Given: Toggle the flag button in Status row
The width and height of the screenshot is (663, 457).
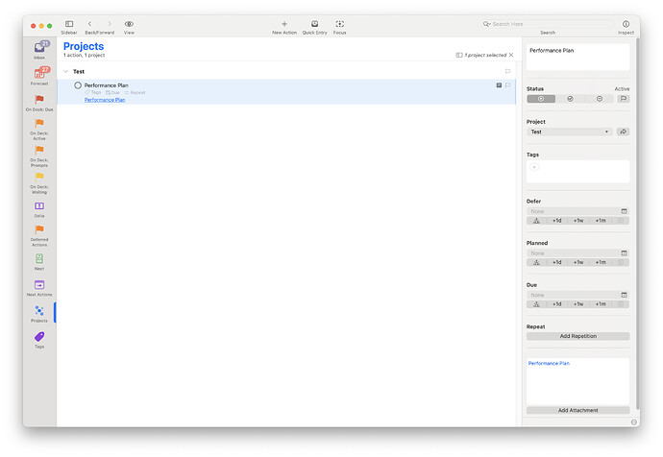Looking at the screenshot, I should (623, 98).
